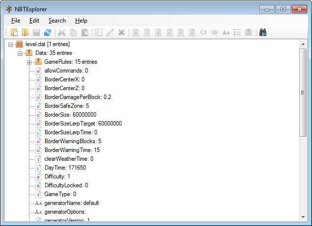Click the GameRules compound box icon
312x226 pixels.
[x=38, y=62]
